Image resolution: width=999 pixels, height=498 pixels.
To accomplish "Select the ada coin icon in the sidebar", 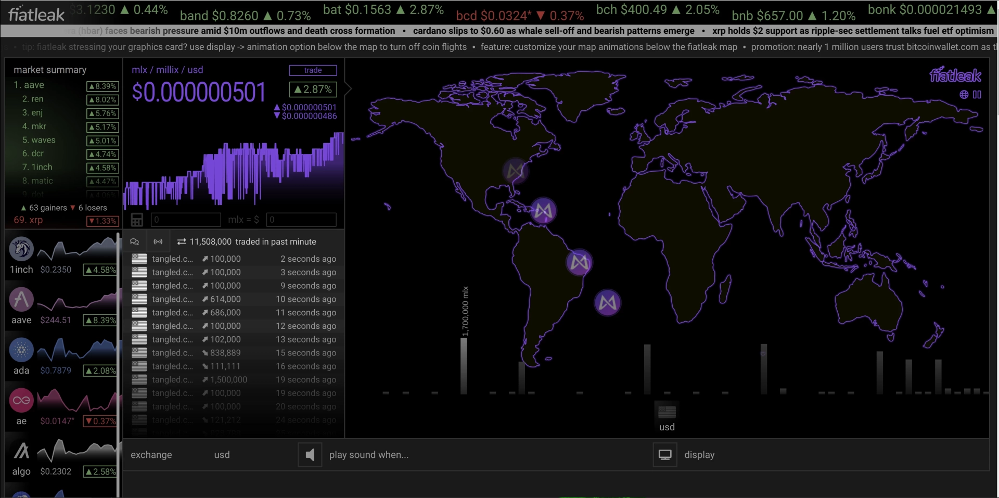I will (x=21, y=350).
